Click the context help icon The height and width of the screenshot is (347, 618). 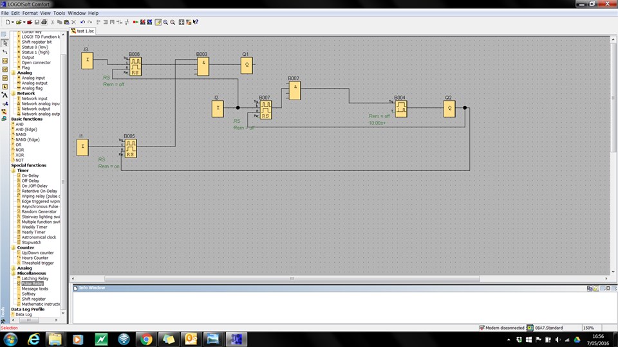(x=196, y=22)
